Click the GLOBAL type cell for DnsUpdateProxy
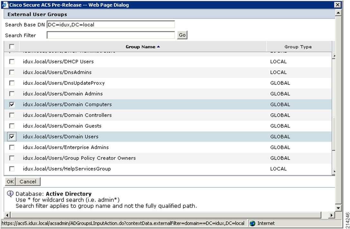The height and width of the screenshot is (229, 350). [x=280, y=83]
